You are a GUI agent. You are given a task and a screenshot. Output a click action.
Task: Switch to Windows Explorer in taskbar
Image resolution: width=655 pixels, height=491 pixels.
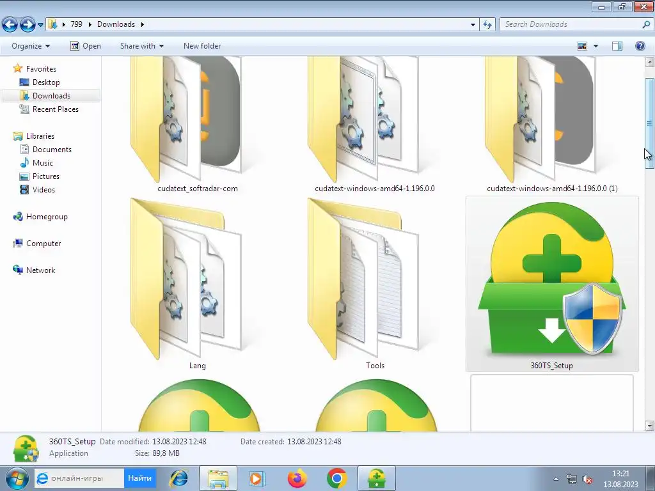click(x=218, y=478)
